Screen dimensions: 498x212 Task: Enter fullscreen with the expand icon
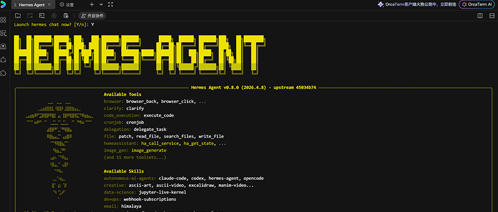pos(111,4)
